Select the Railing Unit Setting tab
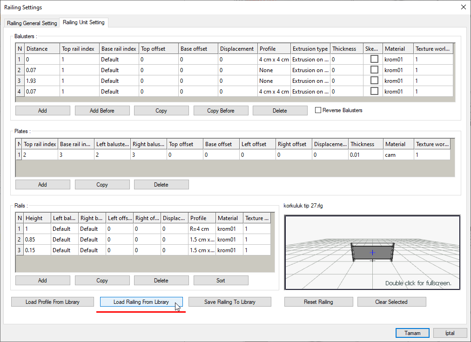This screenshot has width=471, height=342. 84,22
